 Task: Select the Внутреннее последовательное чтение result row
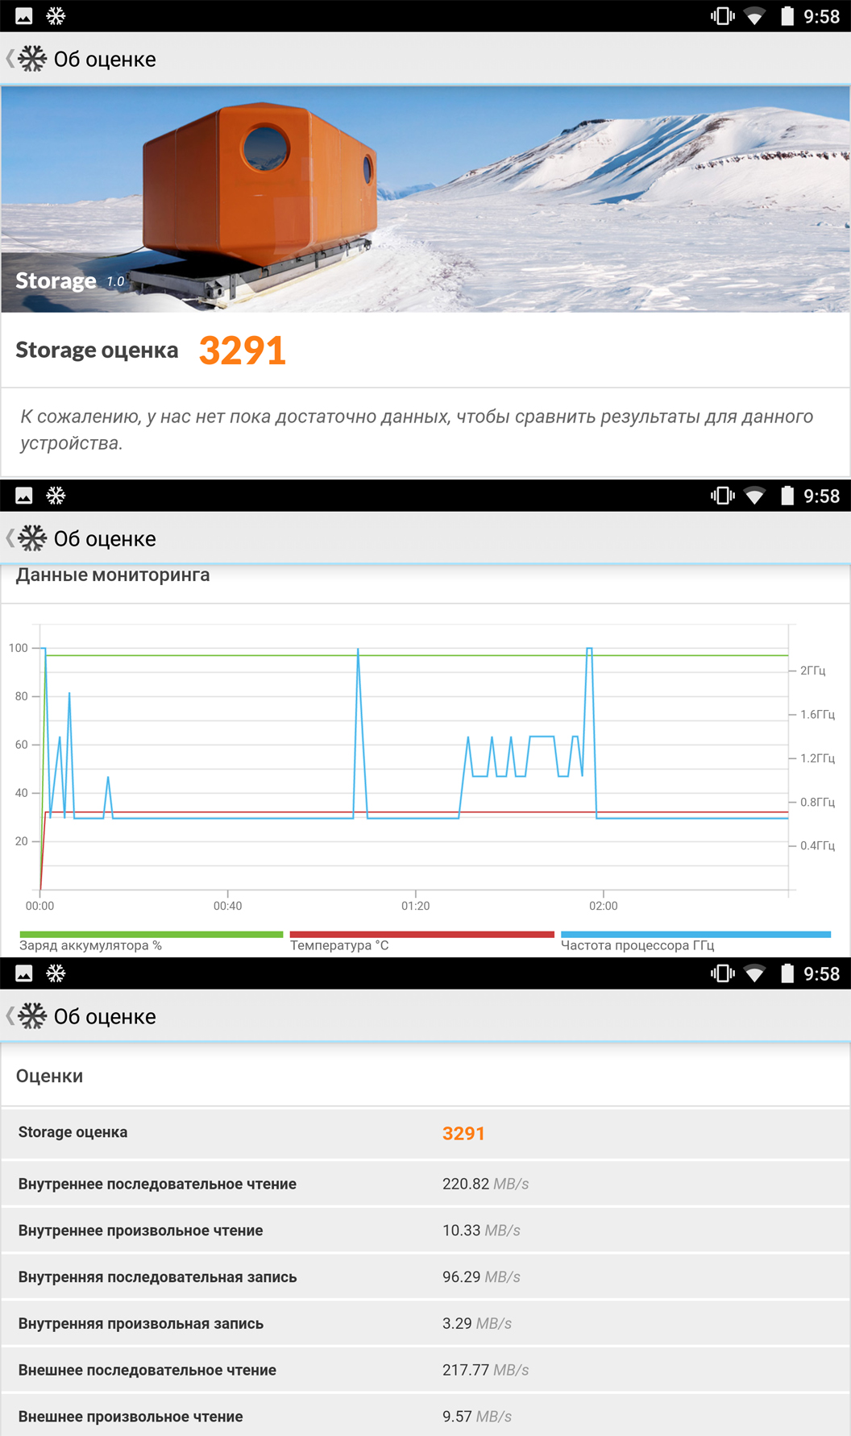coord(425,1184)
